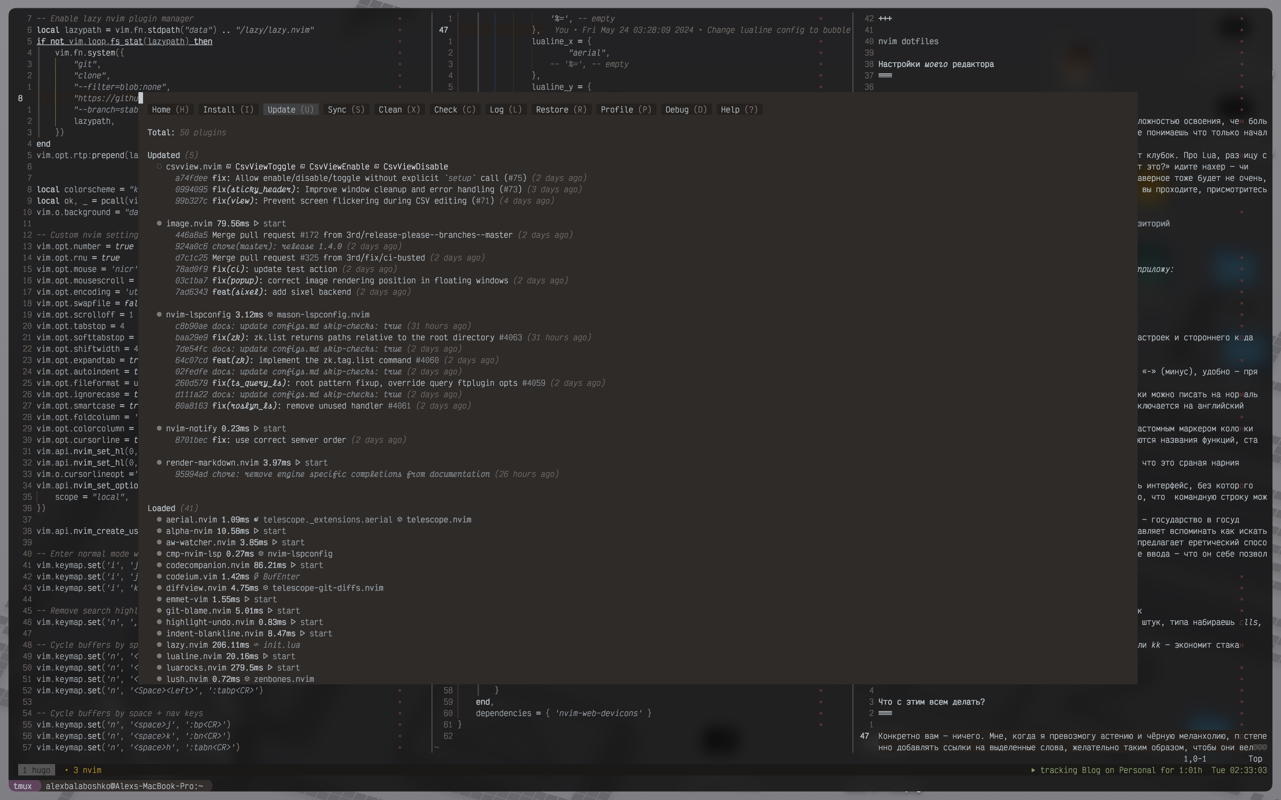Toggle the hollow circle beside csvview.nvim
Image resolution: width=1281 pixels, height=800 pixels.
pyautogui.click(x=159, y=167)
